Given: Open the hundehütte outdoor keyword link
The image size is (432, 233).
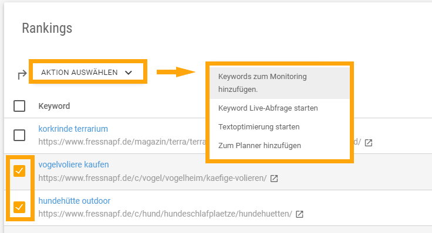Looking at the screenshot, I should point(75,201).
